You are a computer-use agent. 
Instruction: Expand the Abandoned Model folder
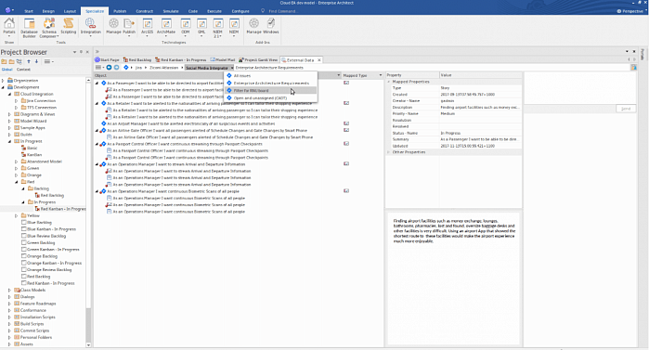17,162
